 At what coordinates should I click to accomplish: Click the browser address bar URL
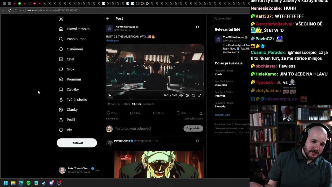(x=49, y=10)
